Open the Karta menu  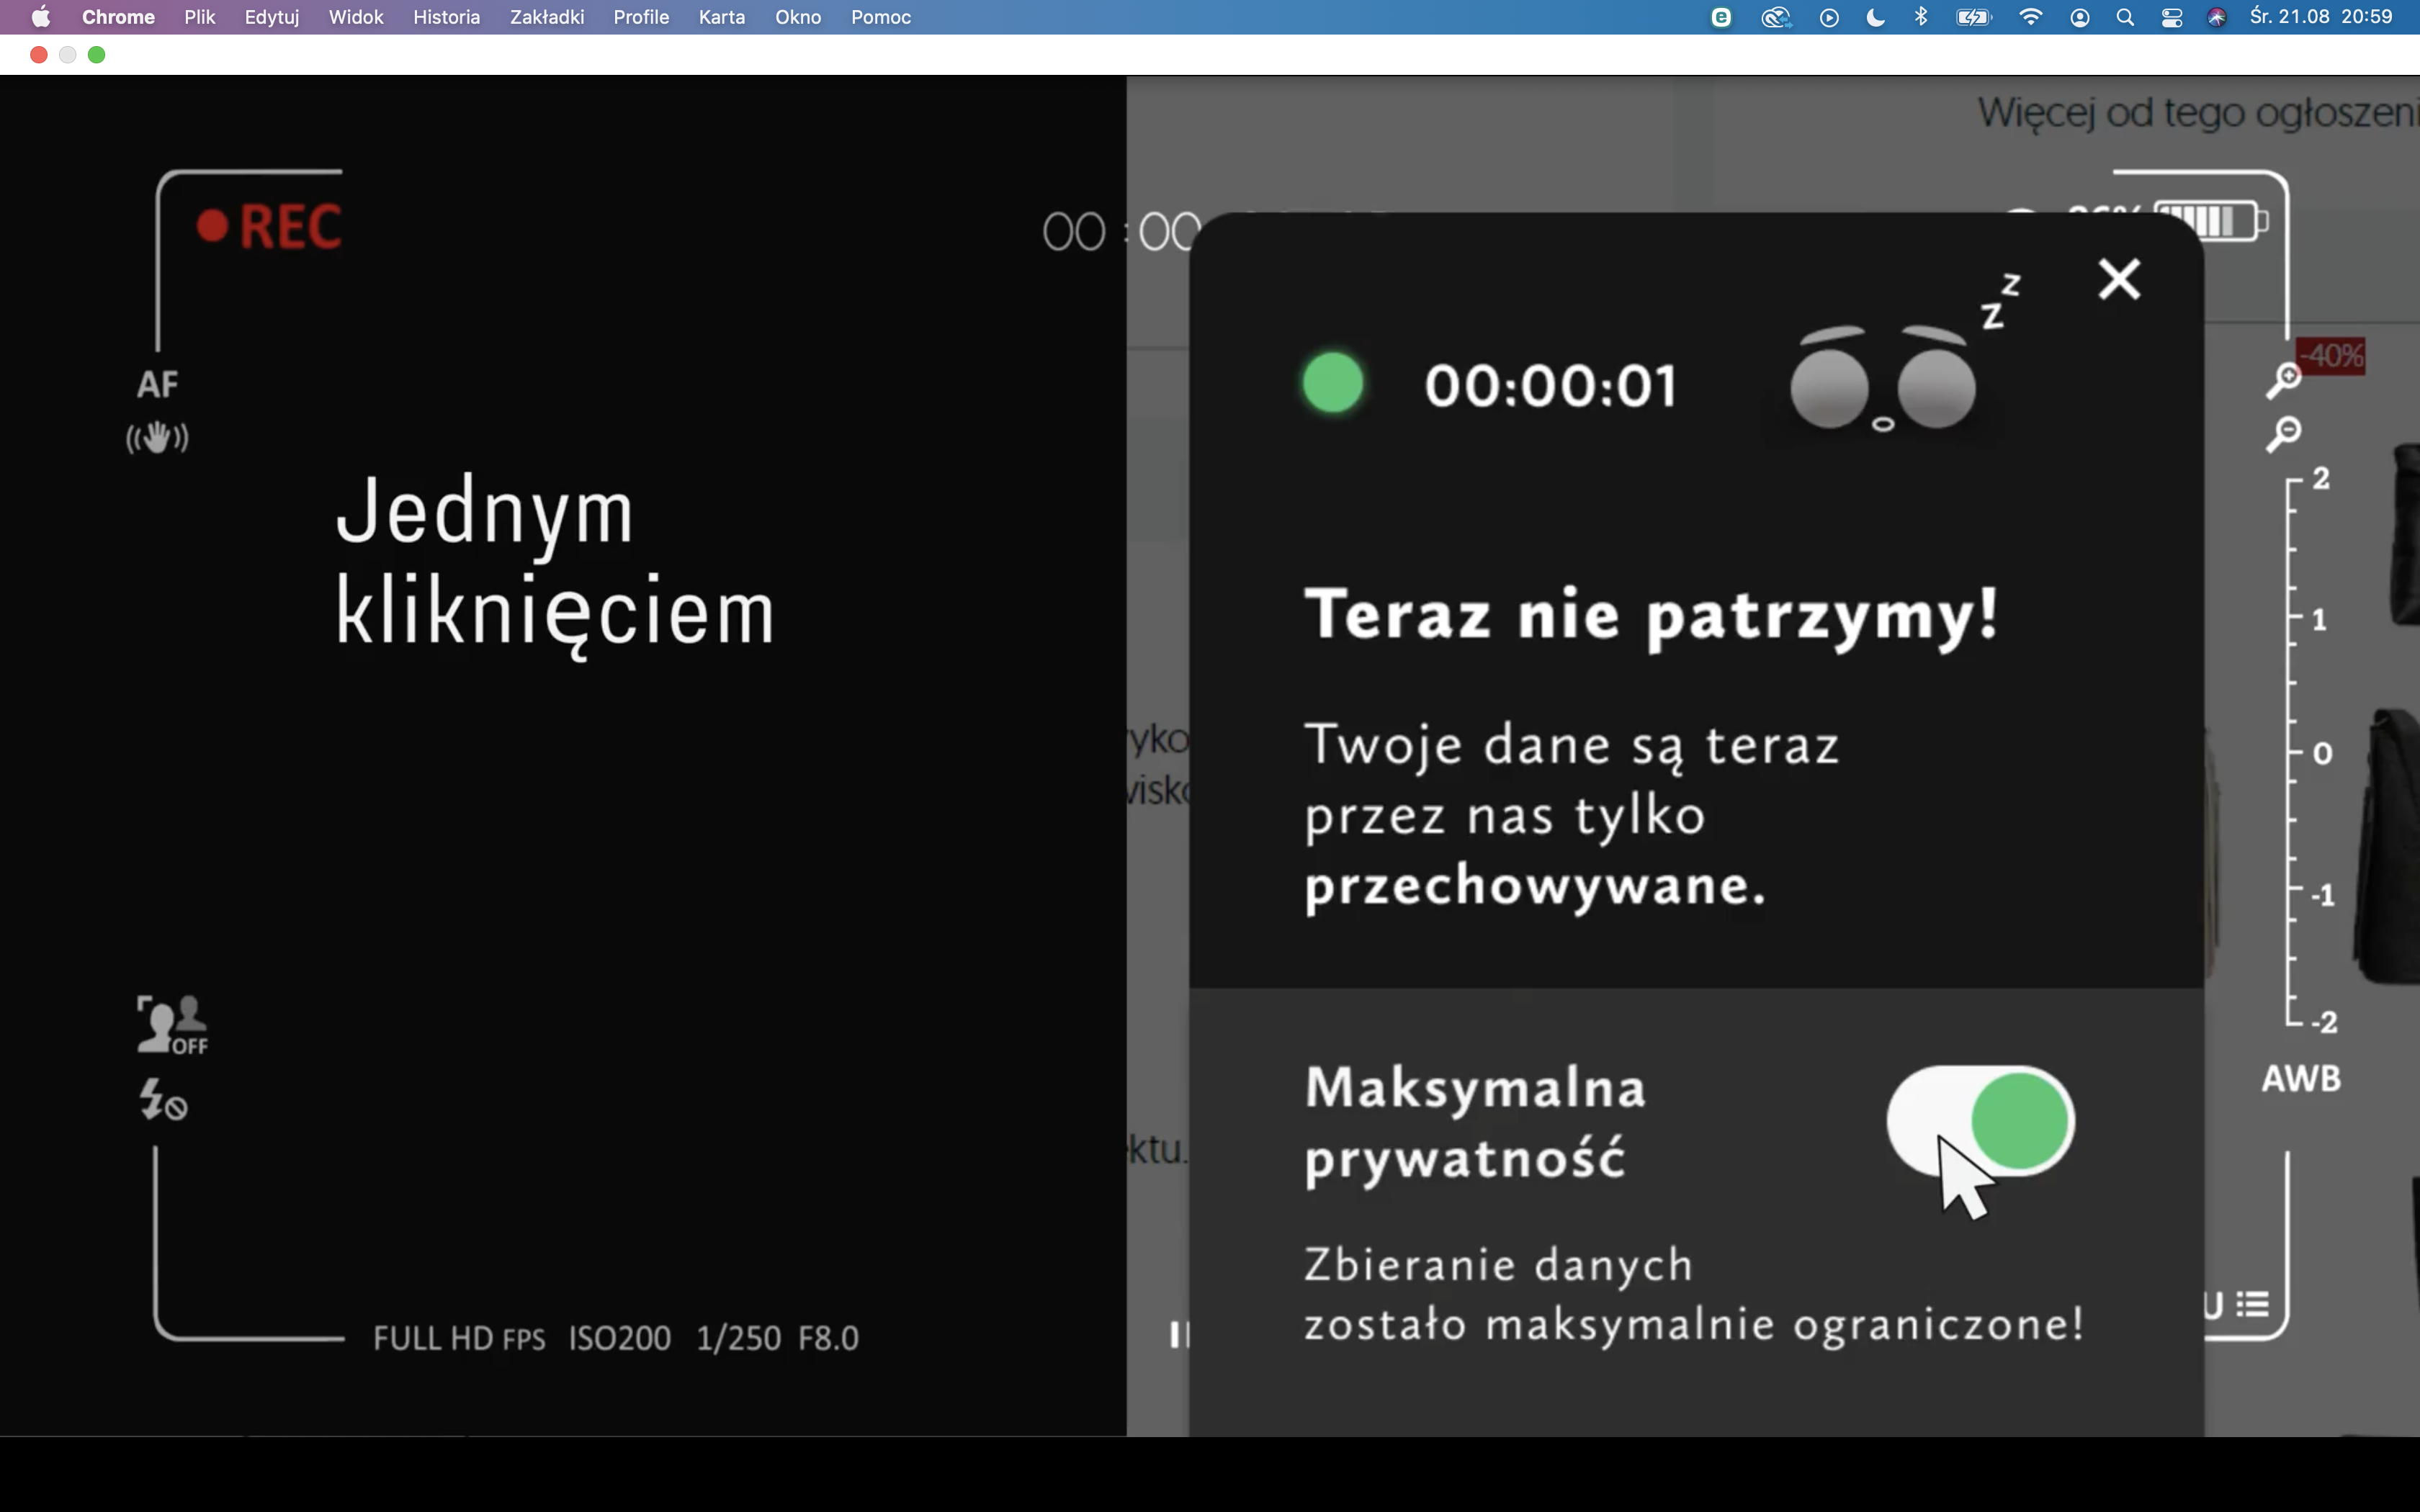click(722, 17)
